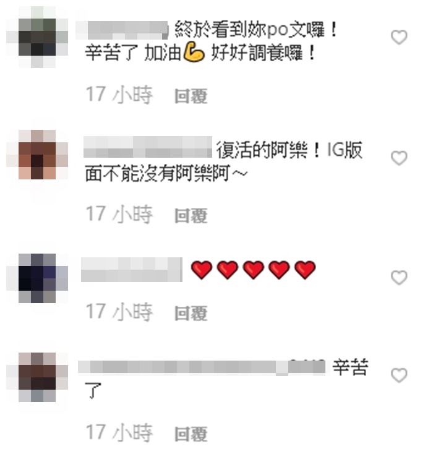The width and height of the screenshot is (433, 454).
Task: Like the last 辛苦了 comment
Action: tap(399, 375)
